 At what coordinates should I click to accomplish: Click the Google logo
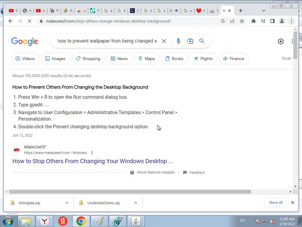[x=25, y=41]
